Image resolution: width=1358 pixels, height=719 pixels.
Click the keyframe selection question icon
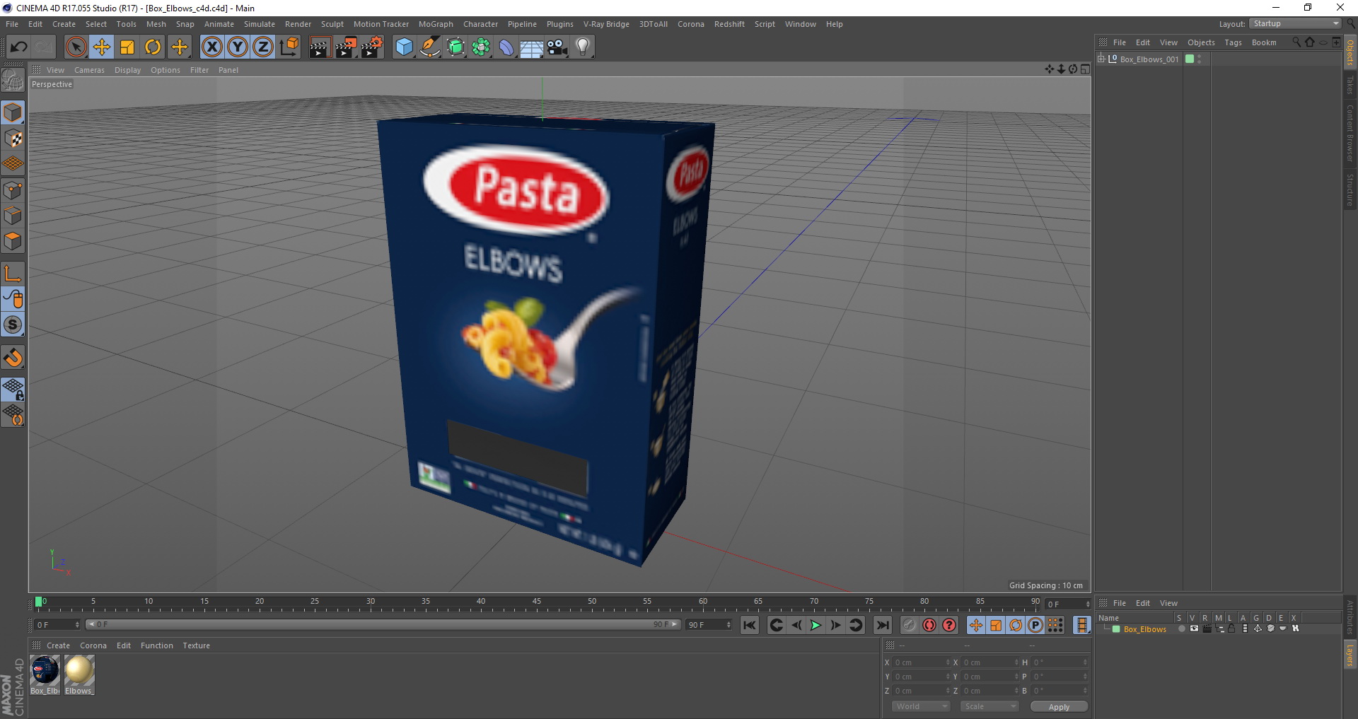(x=949, y=625)
